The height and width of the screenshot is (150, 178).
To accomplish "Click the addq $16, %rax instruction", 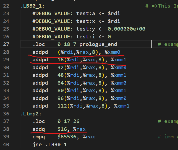I will tap(59, 129).
